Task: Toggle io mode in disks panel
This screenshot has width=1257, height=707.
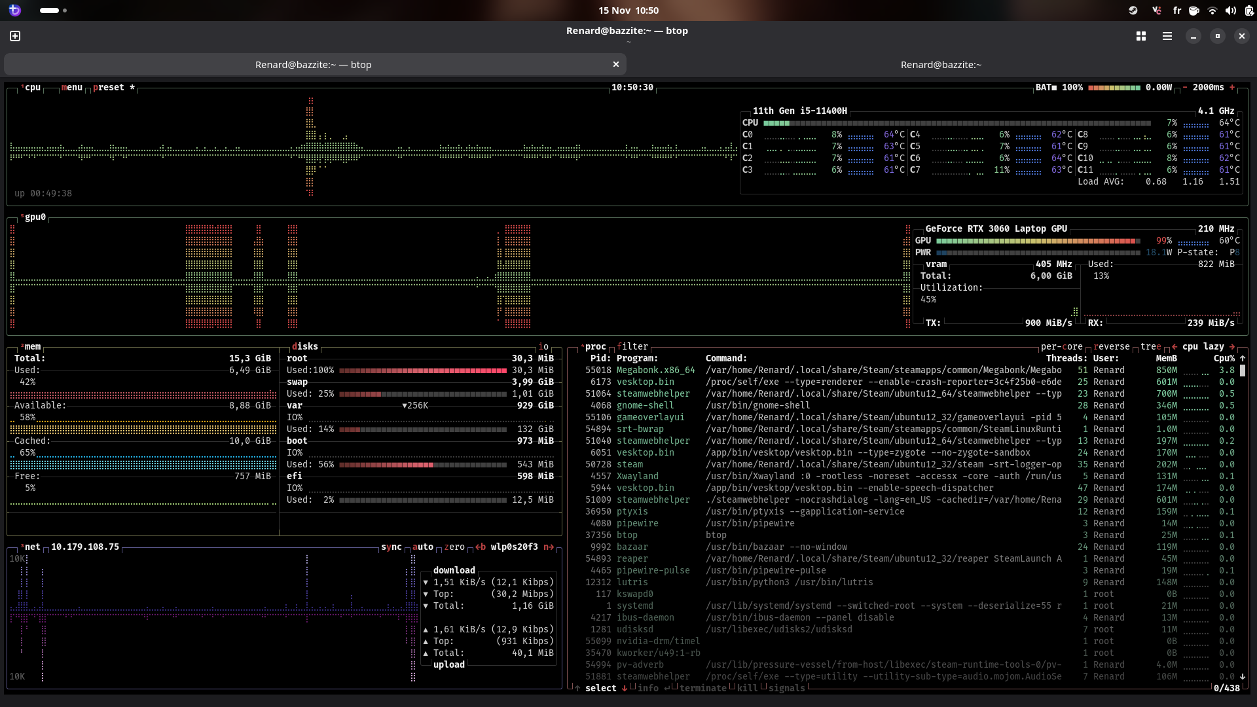Action: coord(543,346)
